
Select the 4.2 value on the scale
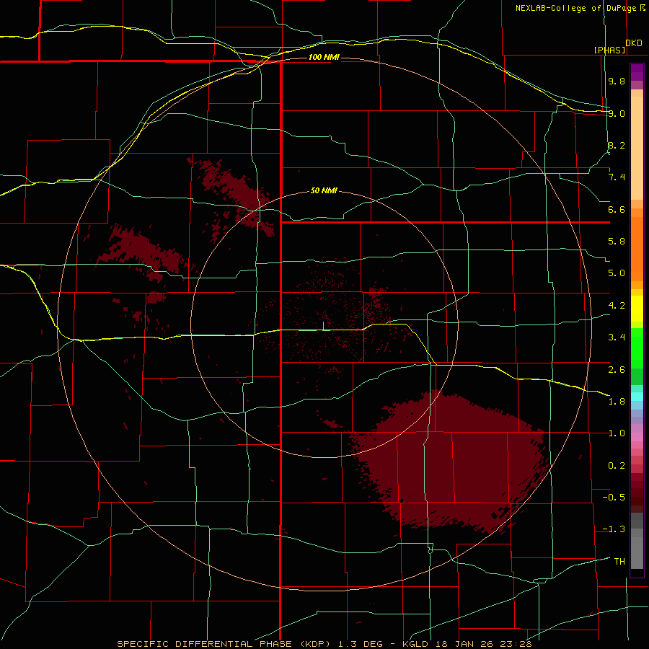click(617, 306)
